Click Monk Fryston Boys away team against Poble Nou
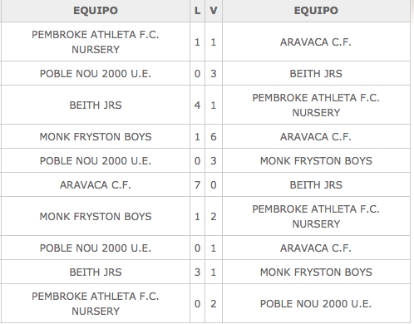 pyautogui.click(x=316, y=161)
